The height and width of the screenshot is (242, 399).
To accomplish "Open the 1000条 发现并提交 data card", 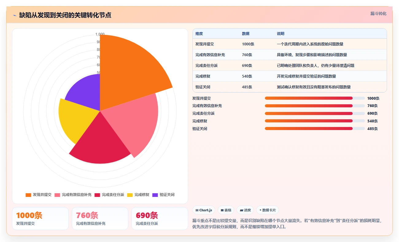I will pos(40,218).
